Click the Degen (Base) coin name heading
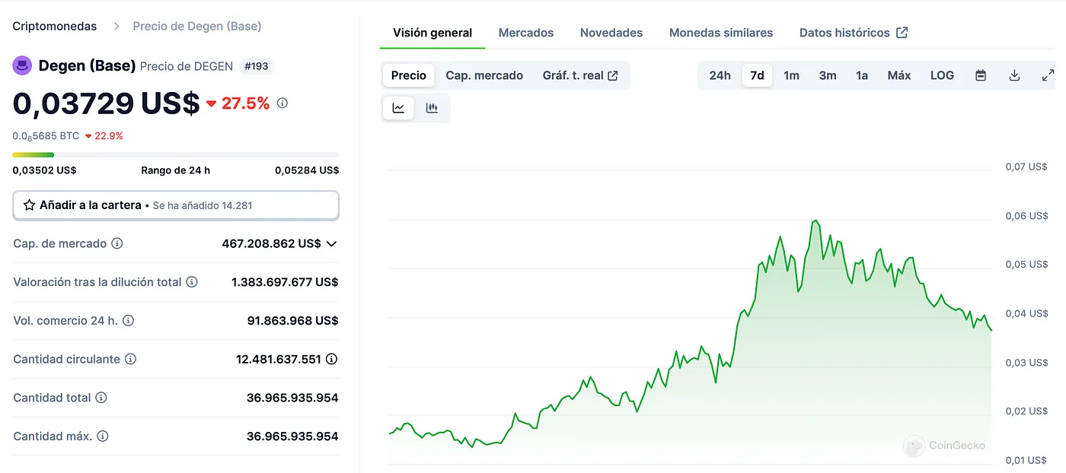Screen dimensions: 1066x473 coord(87,65)
